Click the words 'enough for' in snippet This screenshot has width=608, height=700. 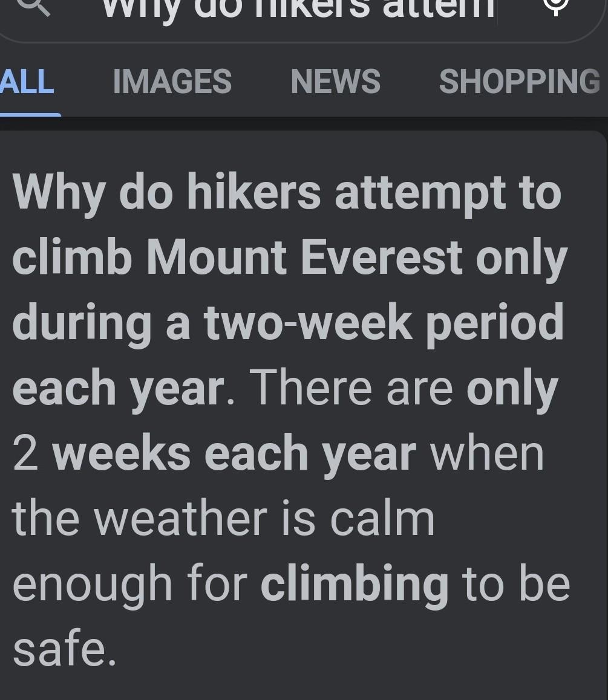pyautogui.click(x=130, y=585)
